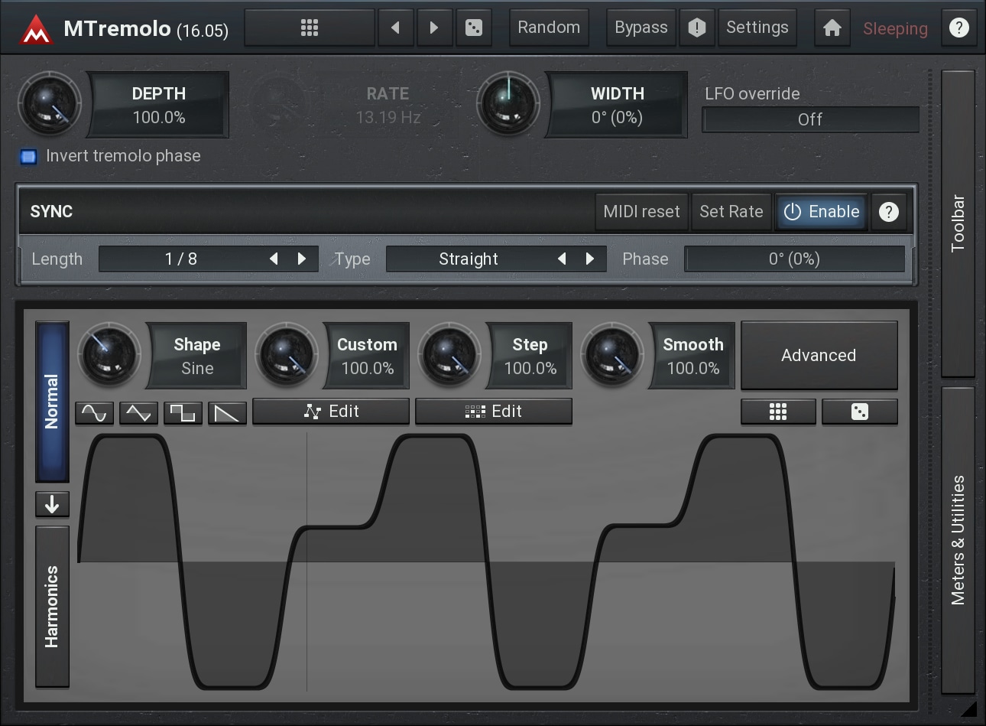
Task: Select the Normal tab
Action: pyautogui.click(x=52, y=402)
